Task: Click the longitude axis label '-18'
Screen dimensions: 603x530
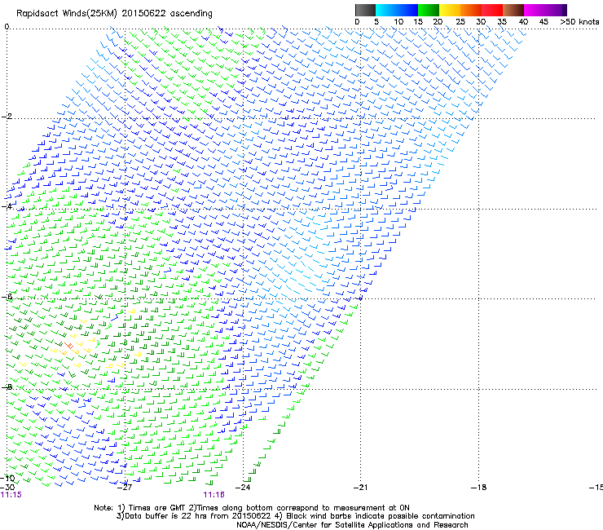Action: coord(478,488)
